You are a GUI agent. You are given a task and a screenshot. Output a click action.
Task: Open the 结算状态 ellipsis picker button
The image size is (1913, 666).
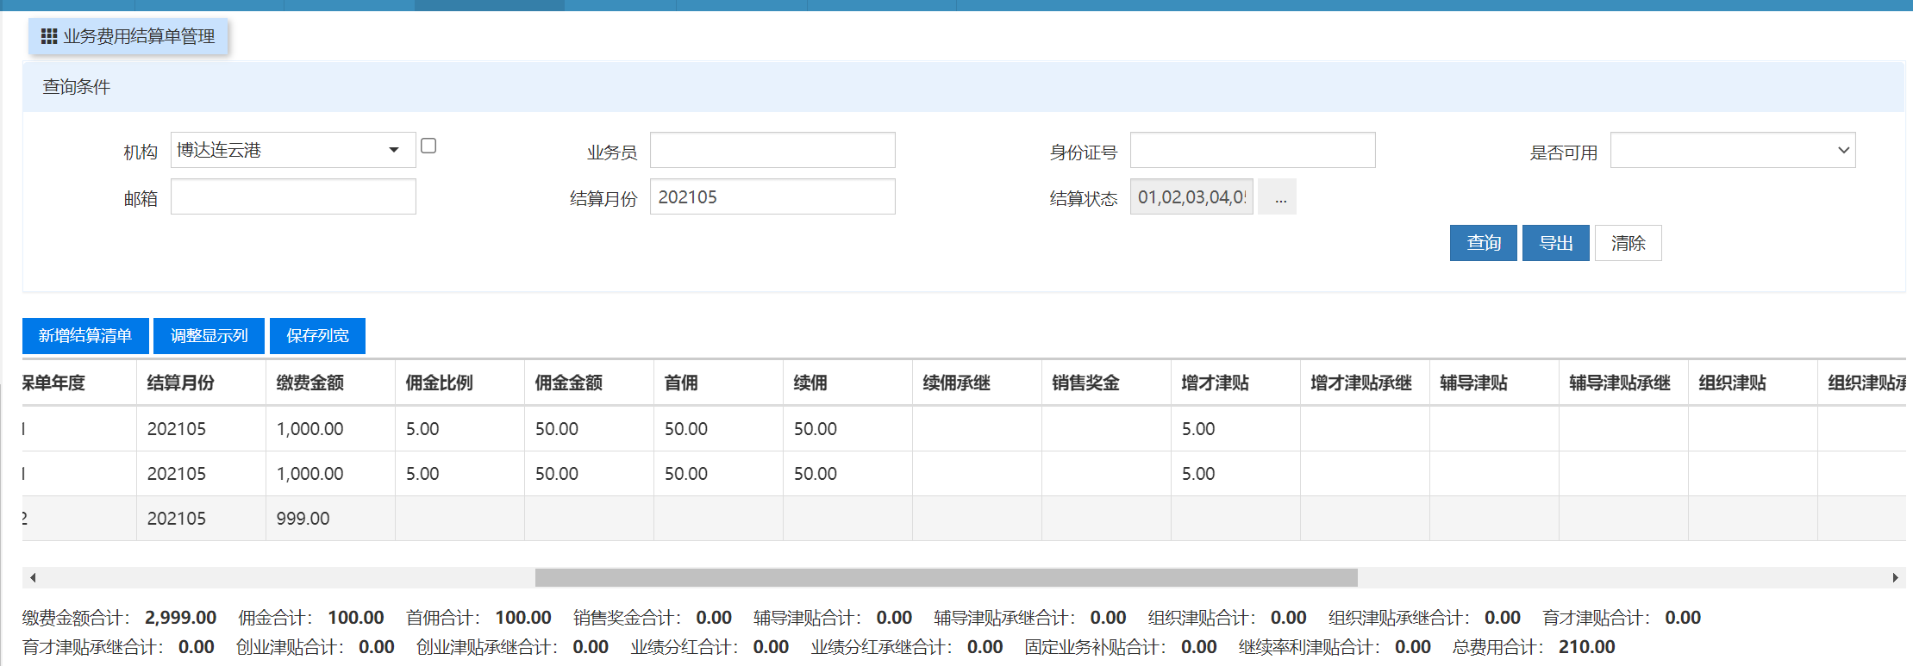pos(1280,197)
